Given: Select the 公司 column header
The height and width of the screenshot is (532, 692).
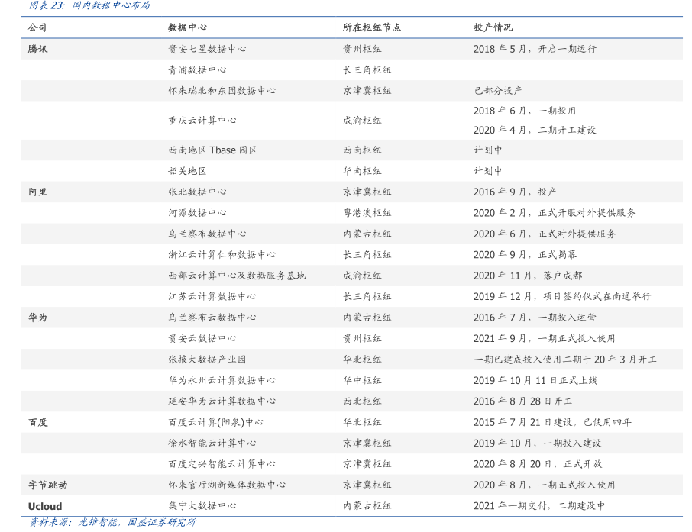Looking at the screenshot, I should tap(37, 27).
